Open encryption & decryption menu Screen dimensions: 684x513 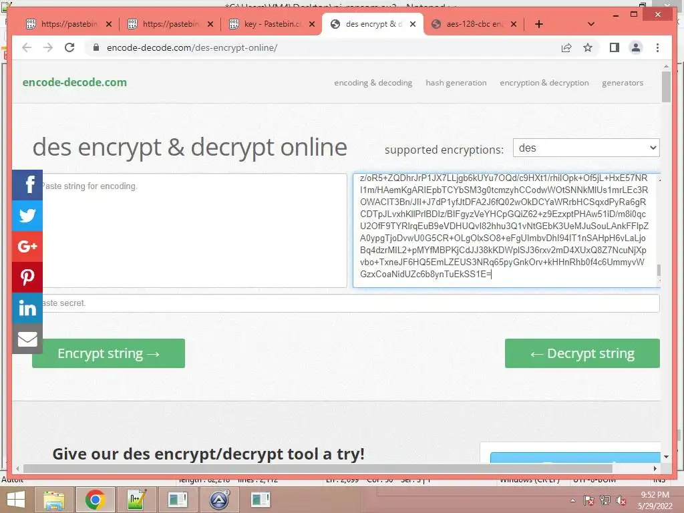[544, 83]
